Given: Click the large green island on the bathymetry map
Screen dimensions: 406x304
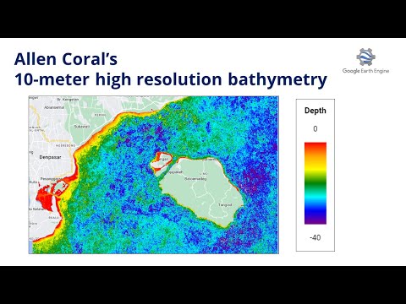Looking at the screenshot, I should pos(202,192).
